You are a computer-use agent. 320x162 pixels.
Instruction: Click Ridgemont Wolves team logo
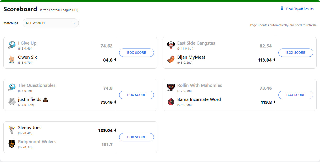click(12, 144)
